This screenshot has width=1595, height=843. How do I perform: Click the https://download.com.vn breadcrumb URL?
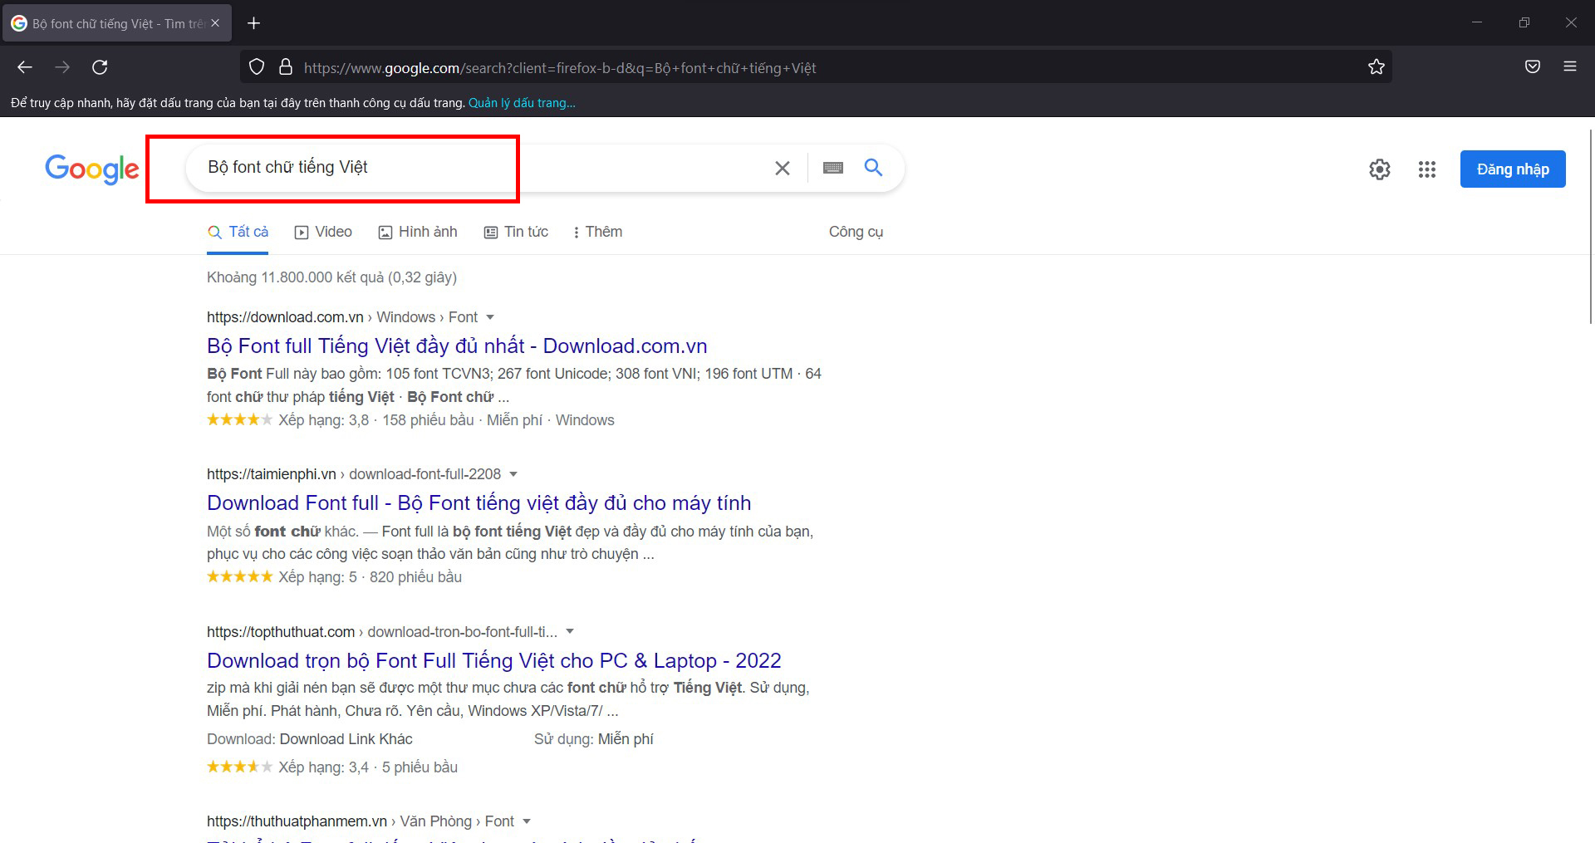285,317
